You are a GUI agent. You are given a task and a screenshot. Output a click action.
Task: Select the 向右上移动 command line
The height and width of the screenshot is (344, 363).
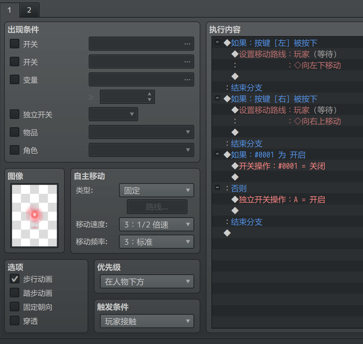coord(287,121)
